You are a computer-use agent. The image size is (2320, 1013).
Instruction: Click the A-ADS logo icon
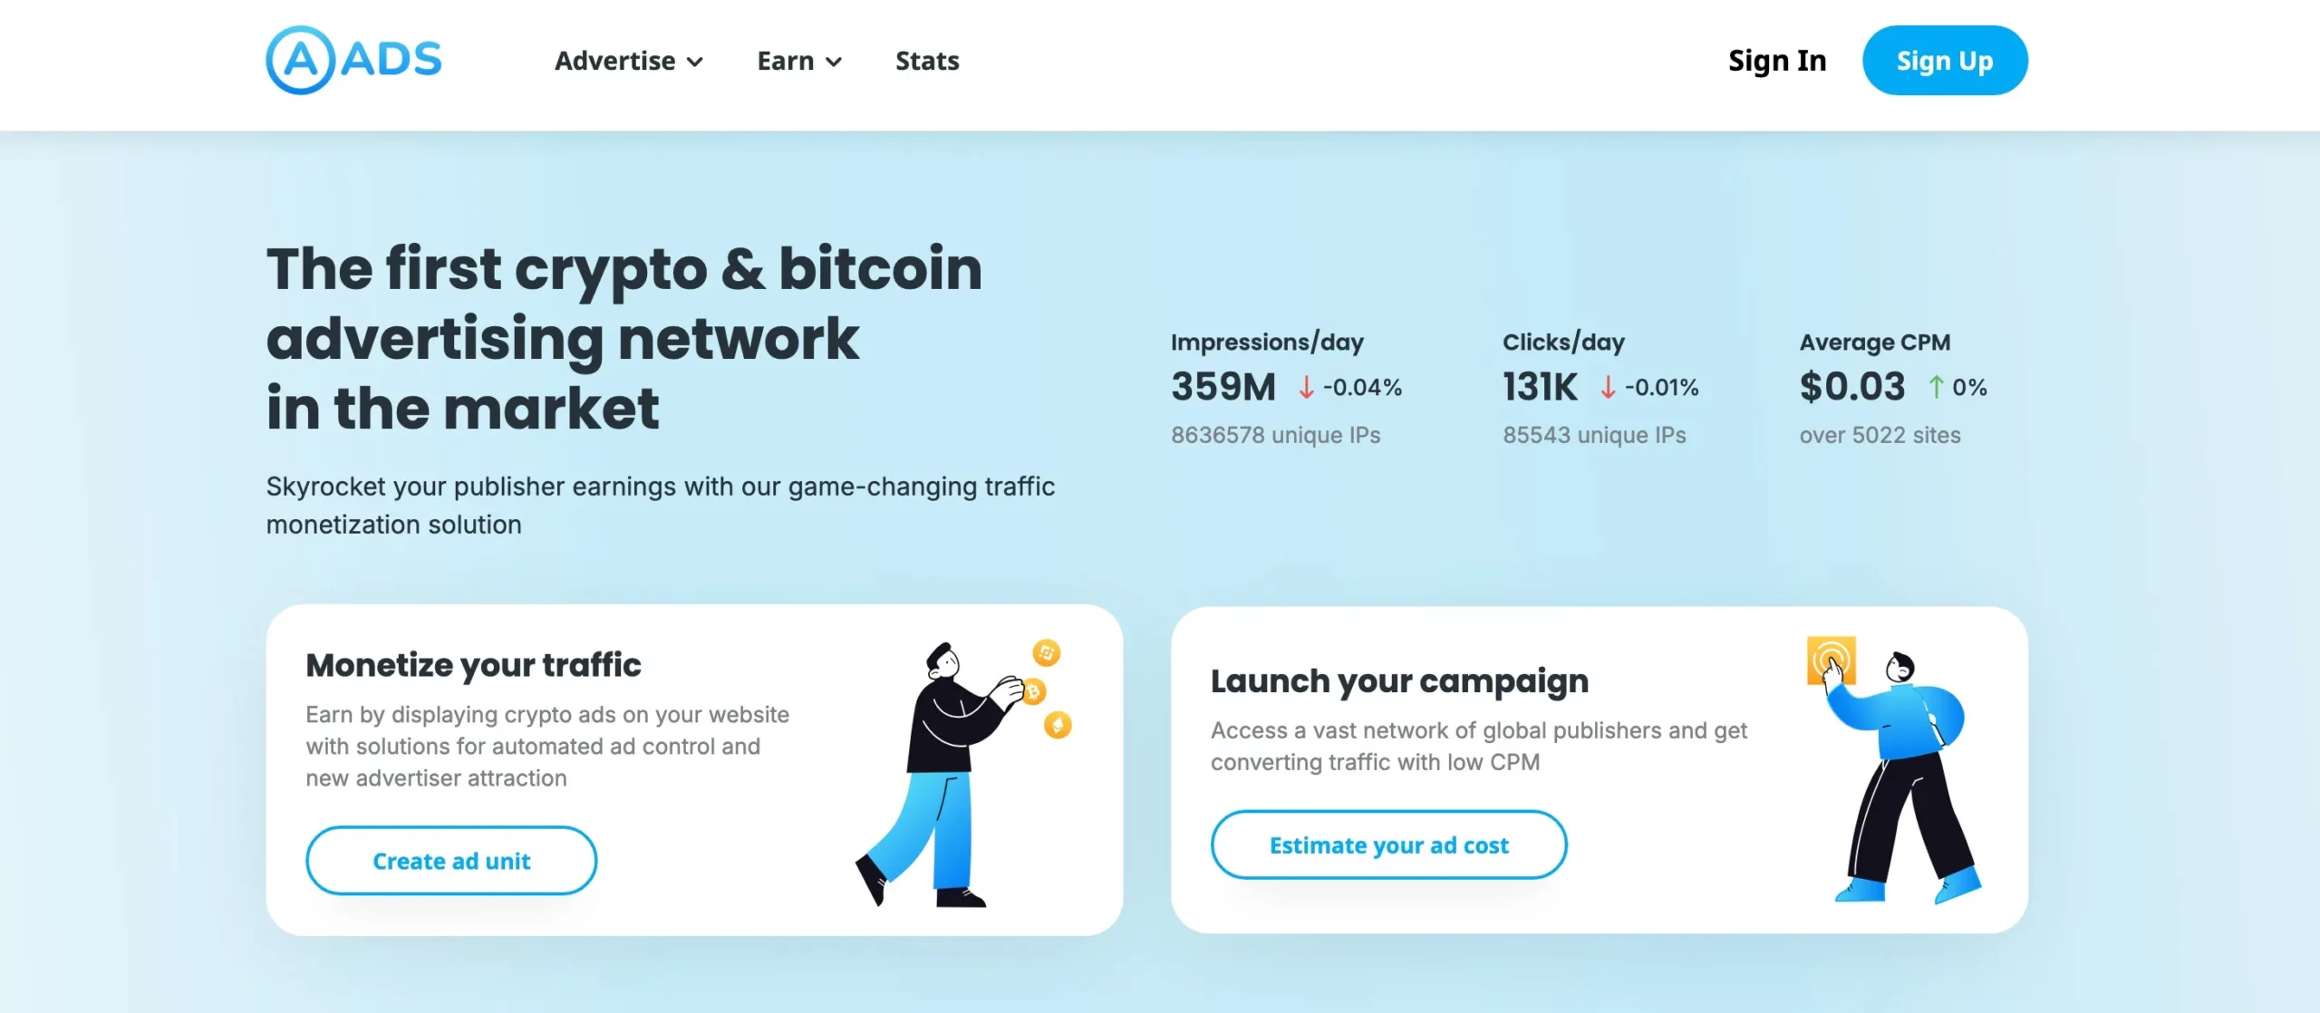click(301, 61)
